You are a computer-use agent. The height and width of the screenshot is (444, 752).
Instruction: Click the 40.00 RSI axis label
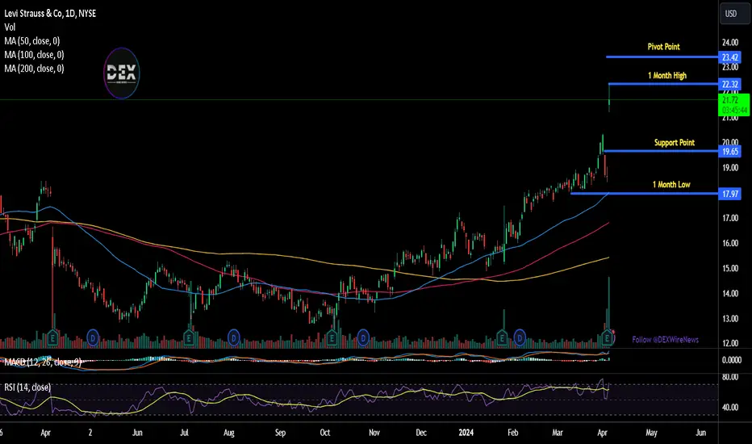pos(730,407)
